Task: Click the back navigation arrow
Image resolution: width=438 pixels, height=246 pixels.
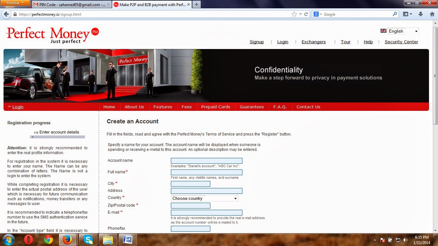Action: pos(6,14)
